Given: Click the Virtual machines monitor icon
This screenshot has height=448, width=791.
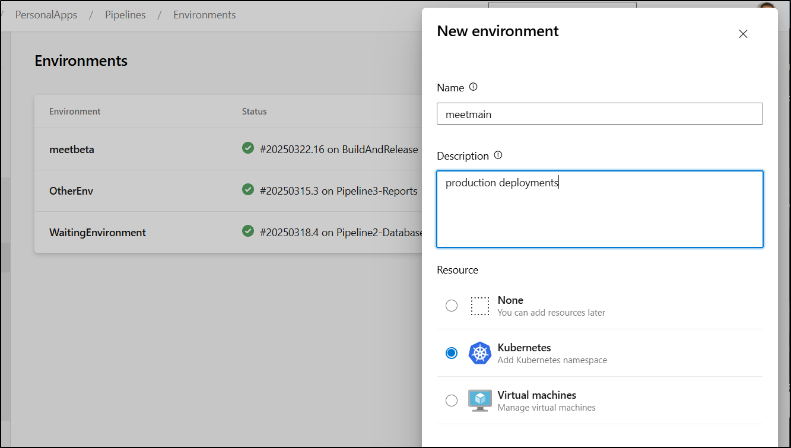Looking at the screenshot, I should [479, 401].
